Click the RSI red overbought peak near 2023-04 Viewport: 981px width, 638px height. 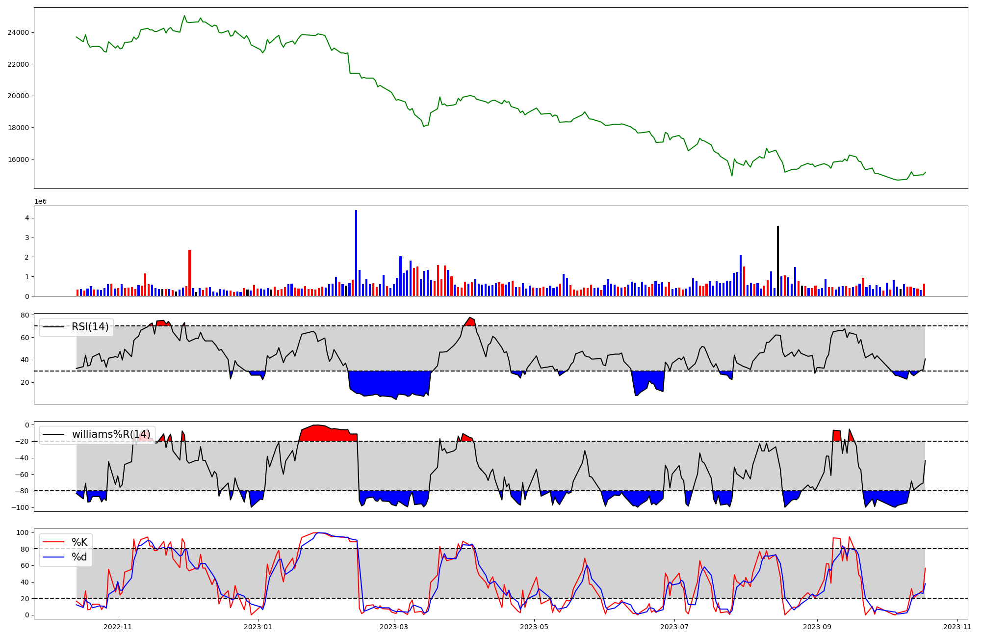(470, 321)
